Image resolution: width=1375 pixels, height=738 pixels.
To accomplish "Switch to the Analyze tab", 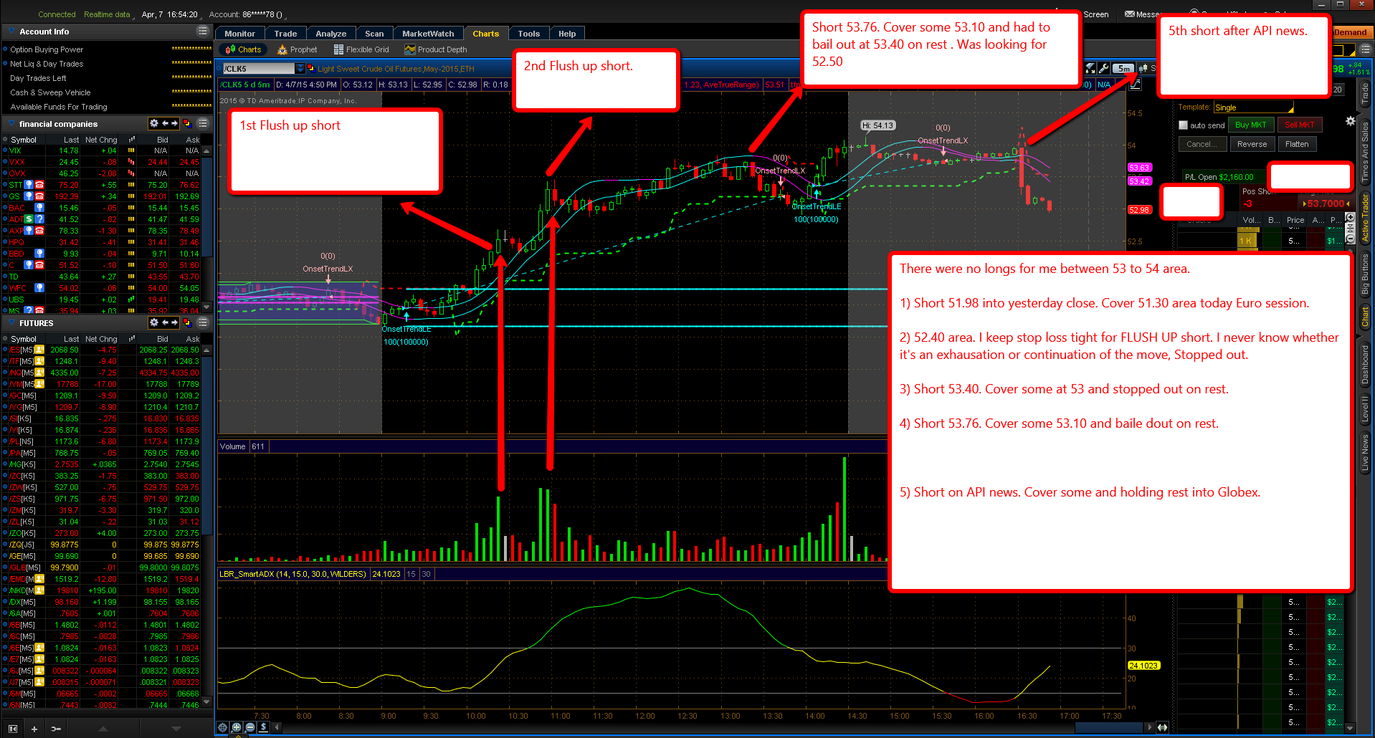I will (x=331, y=34).
